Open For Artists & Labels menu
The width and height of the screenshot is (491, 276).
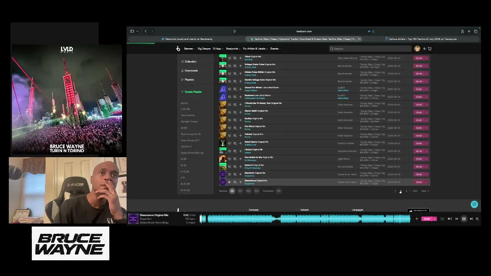coord(255,49)
